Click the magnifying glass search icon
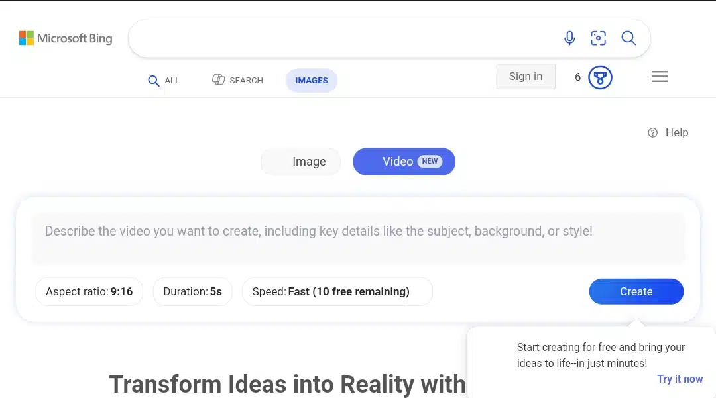716x398 pixels. pos(628,38)
